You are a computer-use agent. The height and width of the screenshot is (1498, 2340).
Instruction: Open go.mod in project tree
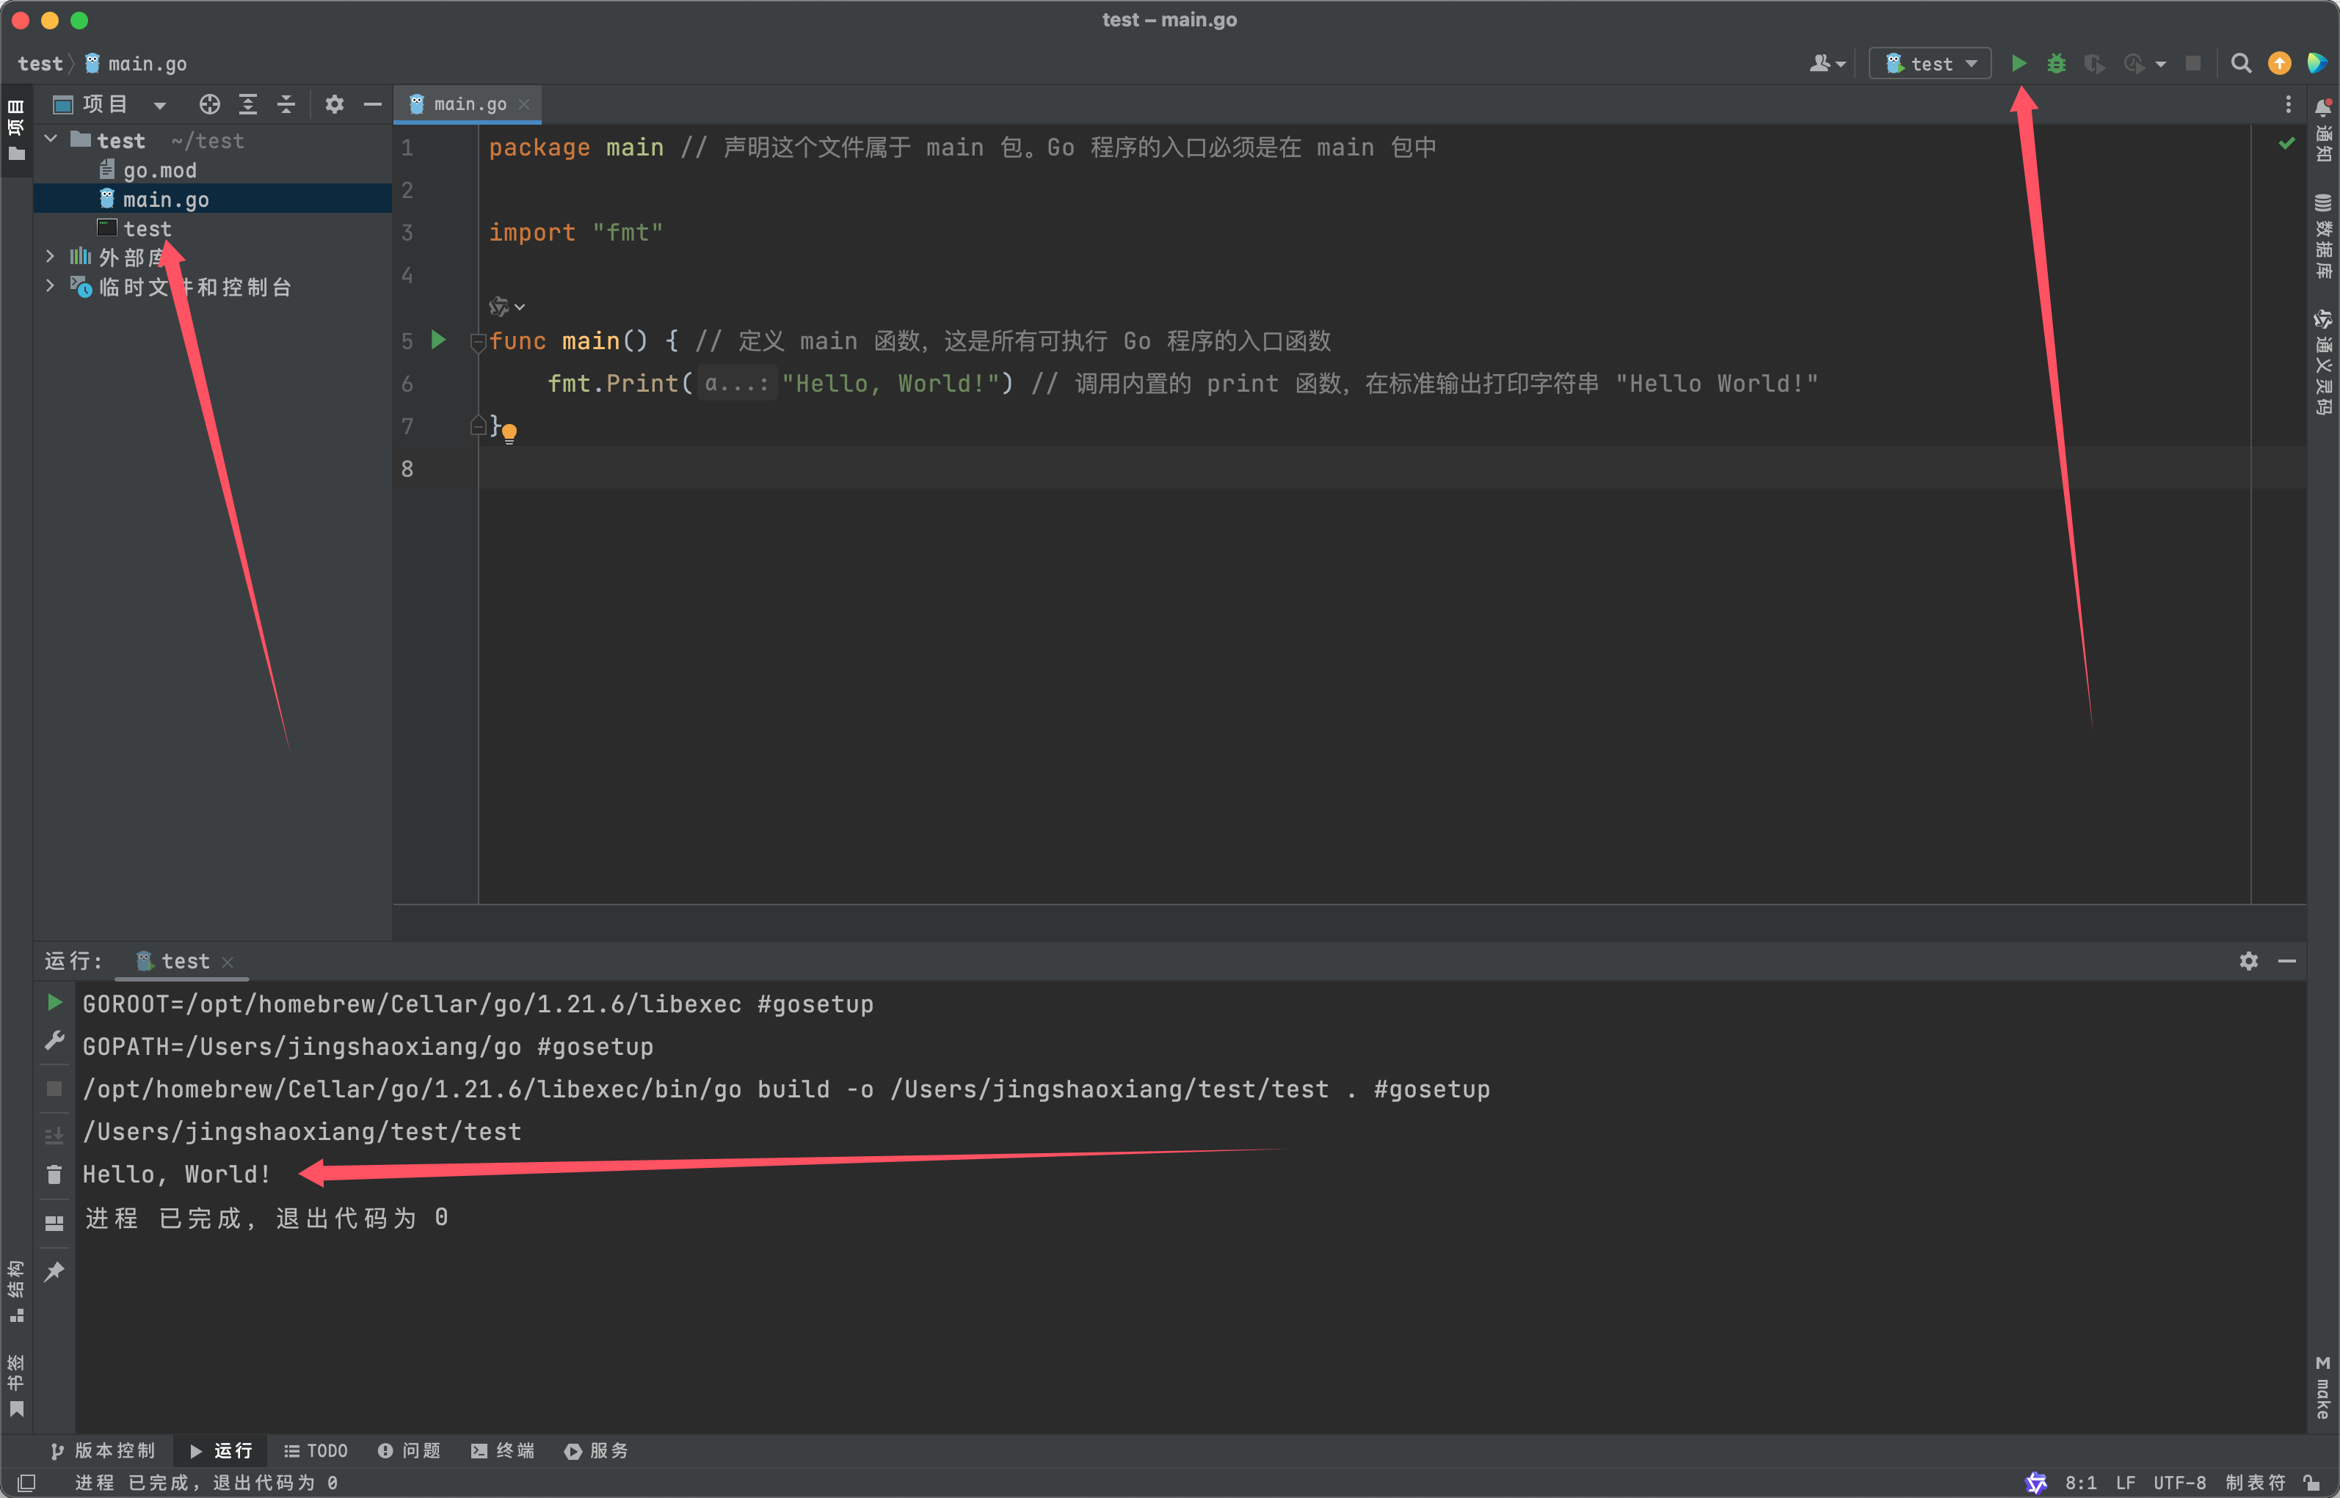tap(159, 170)
